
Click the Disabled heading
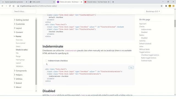tap(49, 91)
